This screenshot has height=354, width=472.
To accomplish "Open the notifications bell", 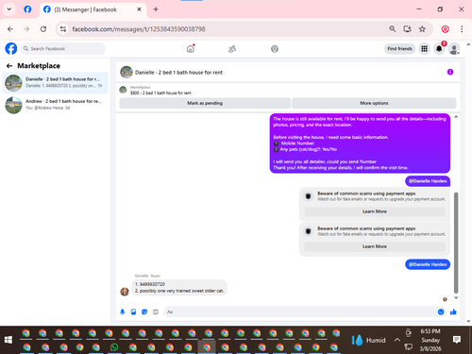I will (439, 49).
